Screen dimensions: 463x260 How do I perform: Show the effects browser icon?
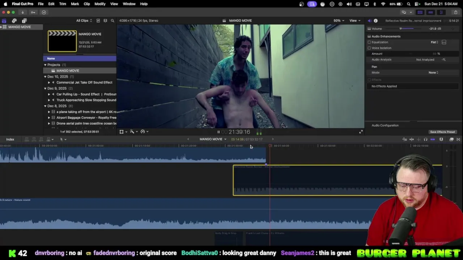451,139
